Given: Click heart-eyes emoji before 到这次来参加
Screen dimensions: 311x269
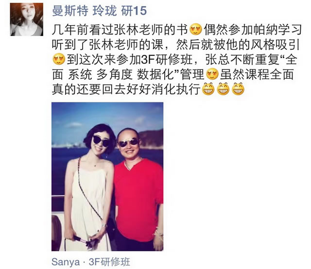Looking at the screenshot, I should (x=59, y=59).
